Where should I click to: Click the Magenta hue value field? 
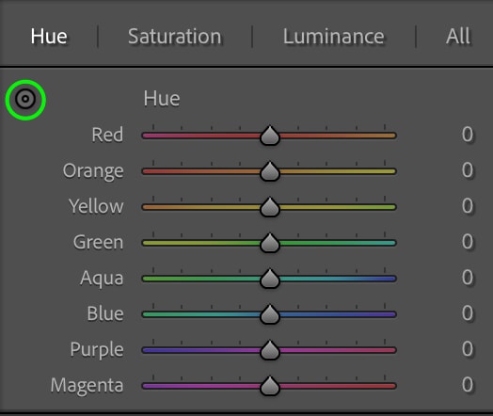pos(468,385)
